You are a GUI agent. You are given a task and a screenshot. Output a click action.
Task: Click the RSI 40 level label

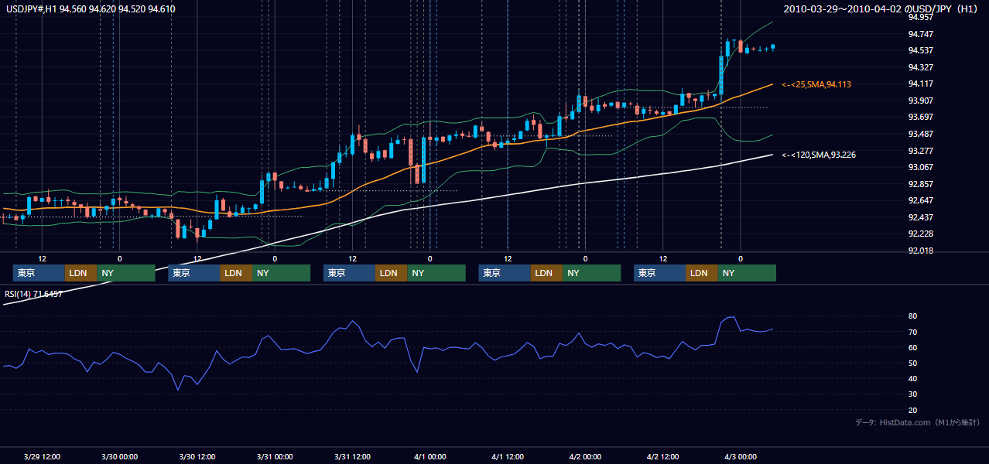click(912, 379)
